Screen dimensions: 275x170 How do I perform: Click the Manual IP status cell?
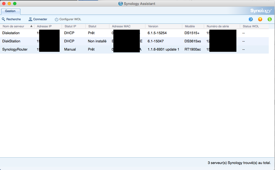click(70, 49)
